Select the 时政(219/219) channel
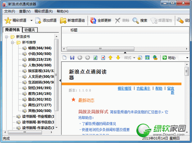Image resolution: width=192 pixels, height=143 pixels. click(x=40, y=59)
